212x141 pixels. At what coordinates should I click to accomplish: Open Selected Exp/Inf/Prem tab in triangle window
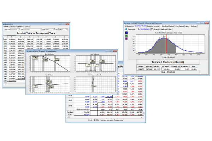point(17,27)
